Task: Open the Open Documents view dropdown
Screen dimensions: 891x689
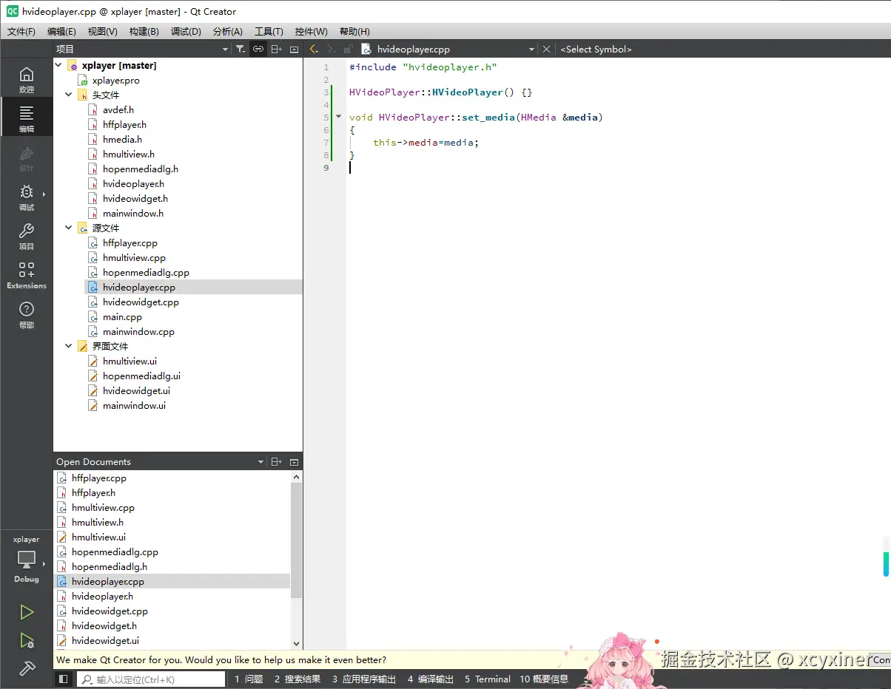Action: point(159,461)
